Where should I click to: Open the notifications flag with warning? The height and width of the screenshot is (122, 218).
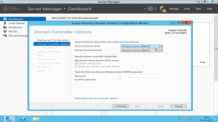163,9
